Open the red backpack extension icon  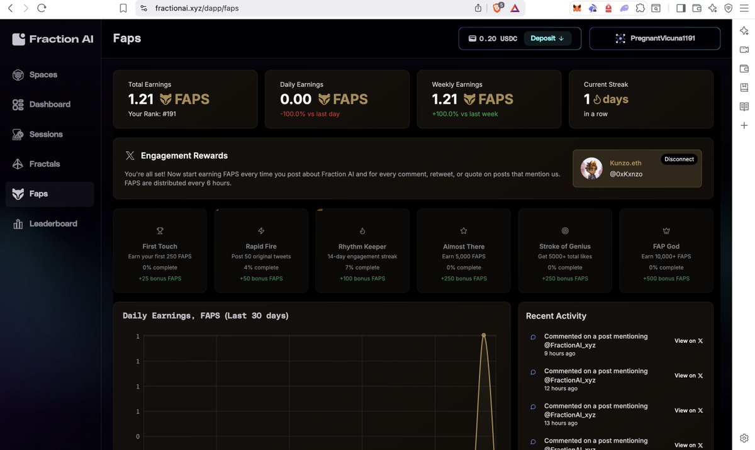608,8
